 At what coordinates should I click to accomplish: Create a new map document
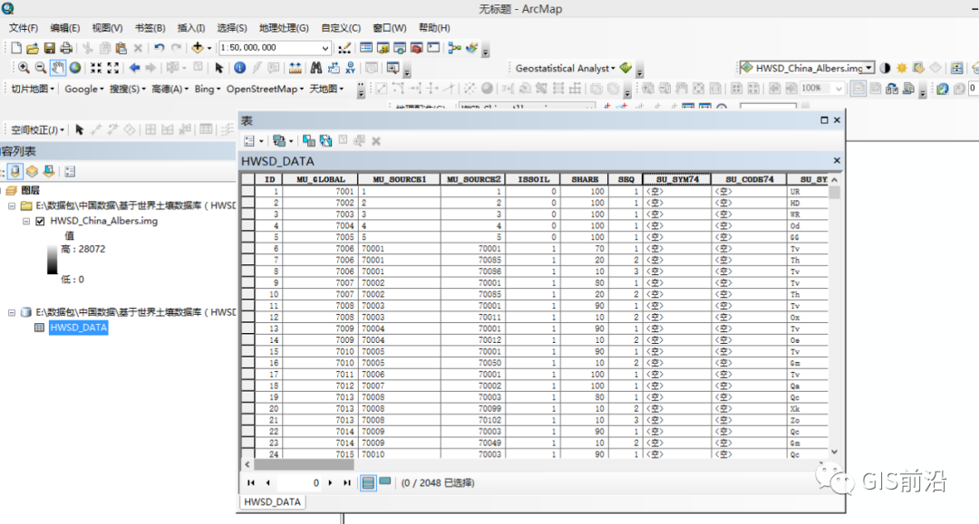pyautogui.click(x=16, y=48)
